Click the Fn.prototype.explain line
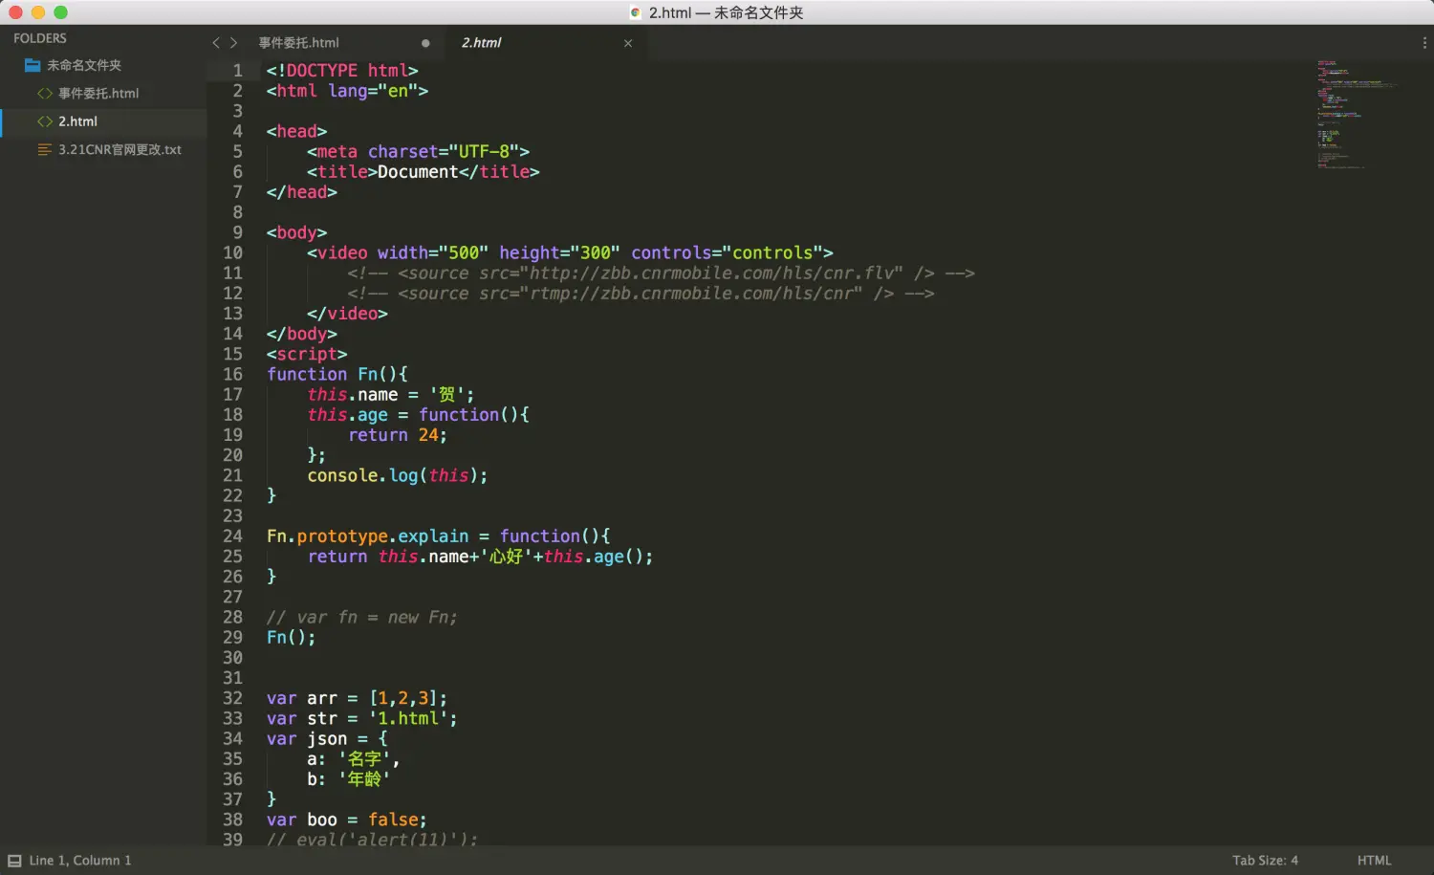Viewport: 1434px width, 875px height. 439,536
